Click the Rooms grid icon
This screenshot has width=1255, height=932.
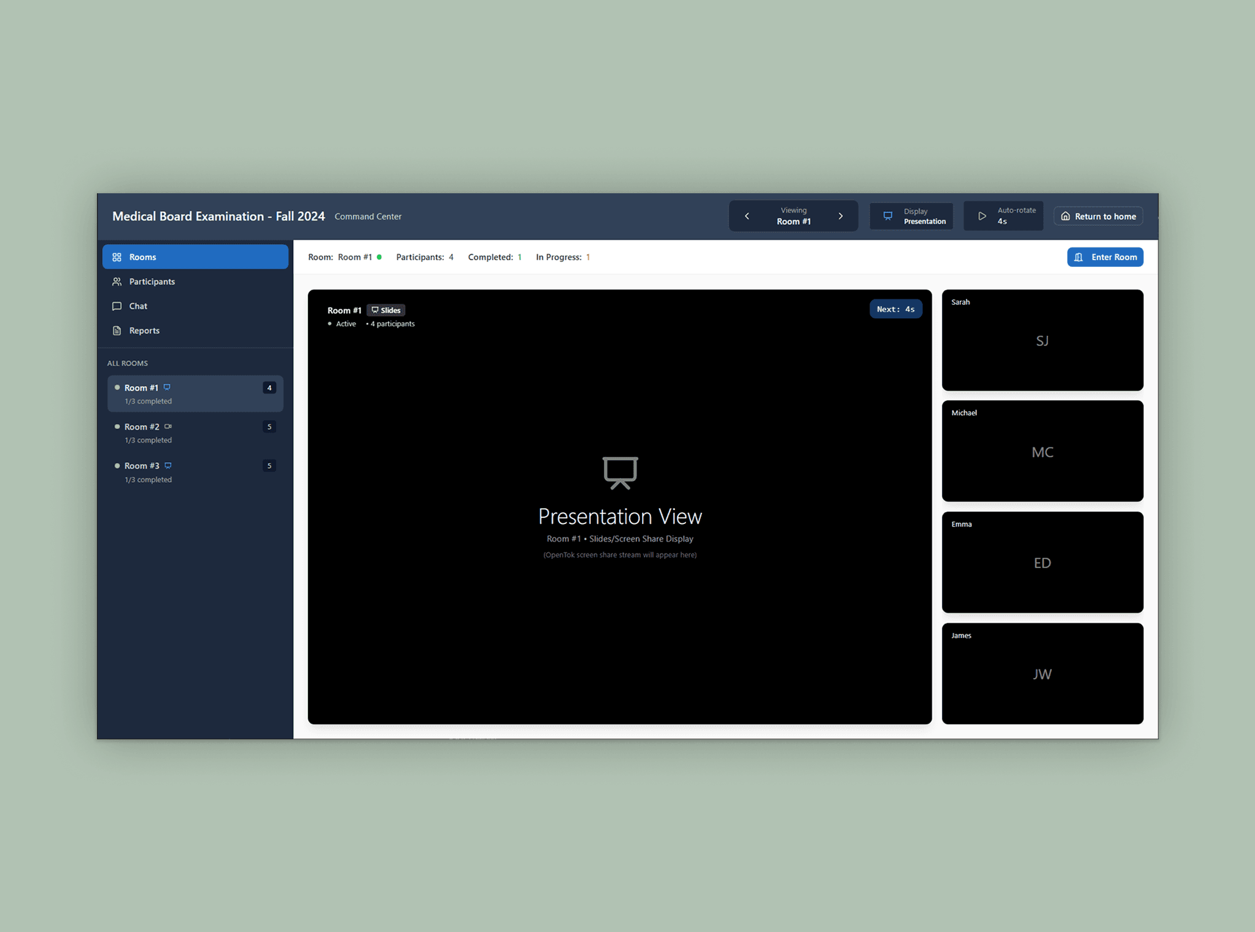[x=117, y=256]
